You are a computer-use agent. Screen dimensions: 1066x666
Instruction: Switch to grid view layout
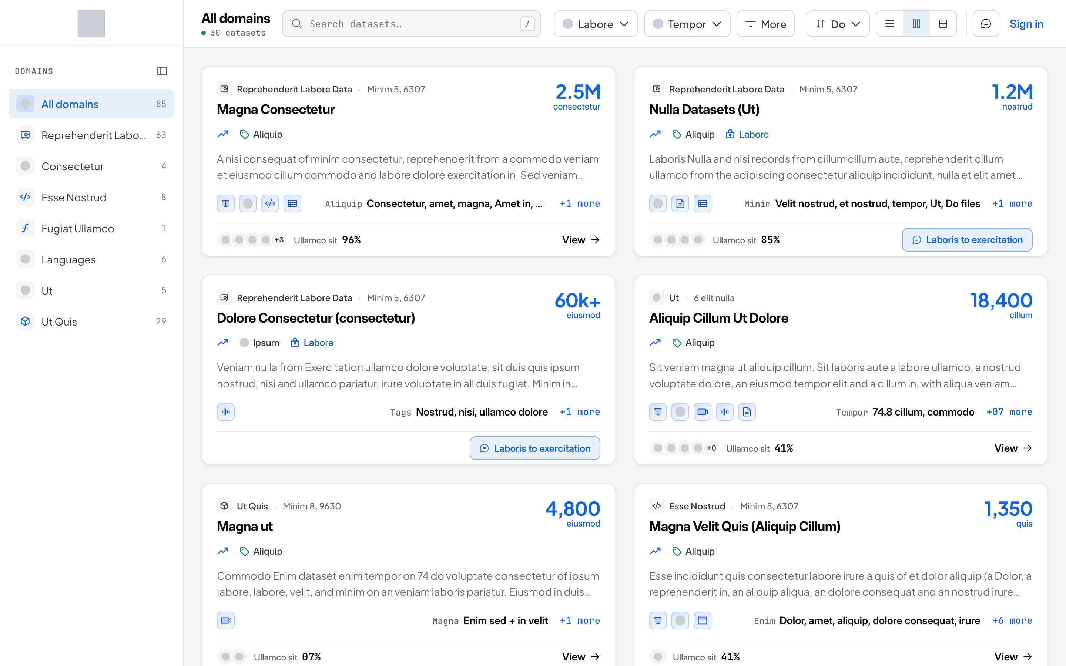[943, 24]
